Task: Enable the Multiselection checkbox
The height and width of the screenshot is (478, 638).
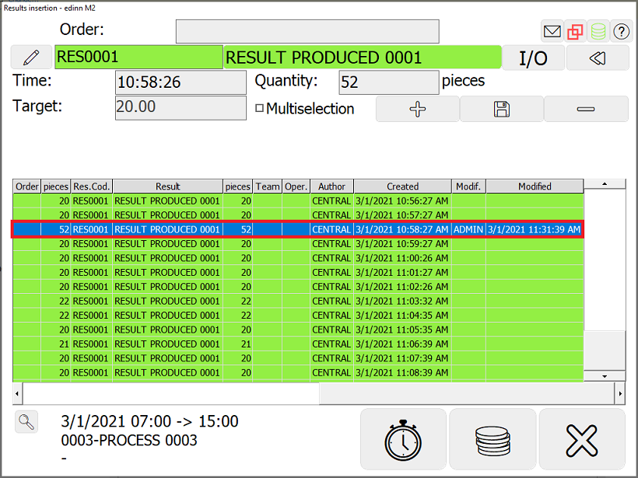Action: (260, 108)
